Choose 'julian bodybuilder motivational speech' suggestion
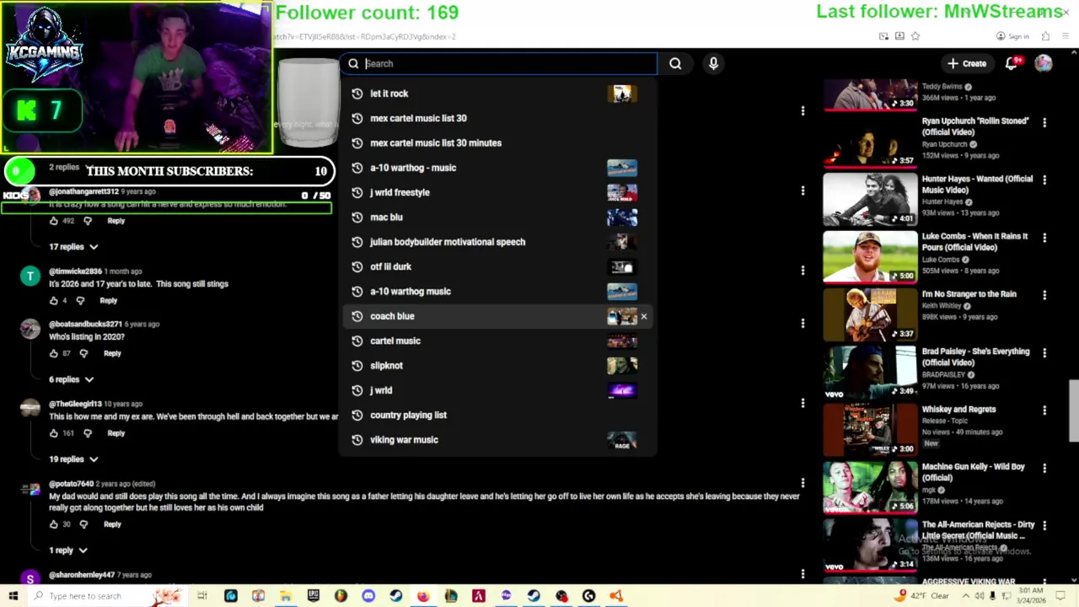1079x607 pixels. pos(497,242)
